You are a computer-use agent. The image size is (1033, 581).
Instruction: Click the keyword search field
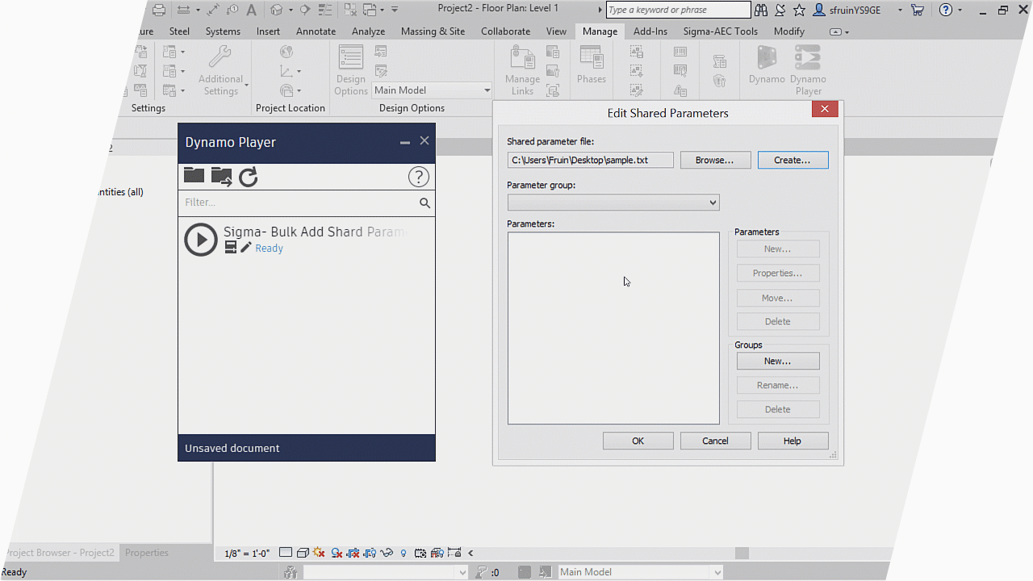point(678,10)
